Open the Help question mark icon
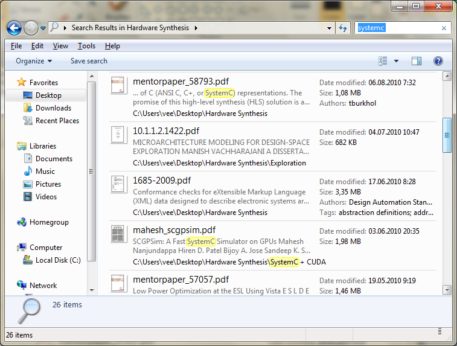Screen dimensions: 457x346 click(438, 61)
